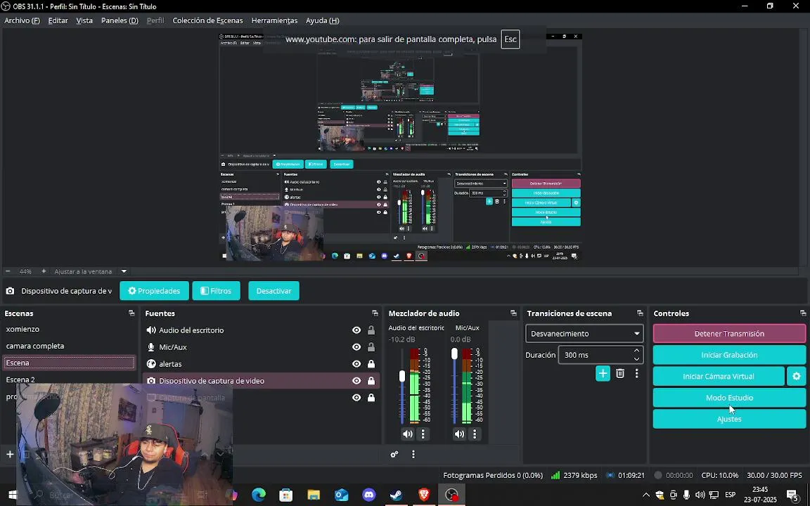Hide Dispositivo de captura de video source
This screenshot has height=506, width=810.
coord(356,381)
